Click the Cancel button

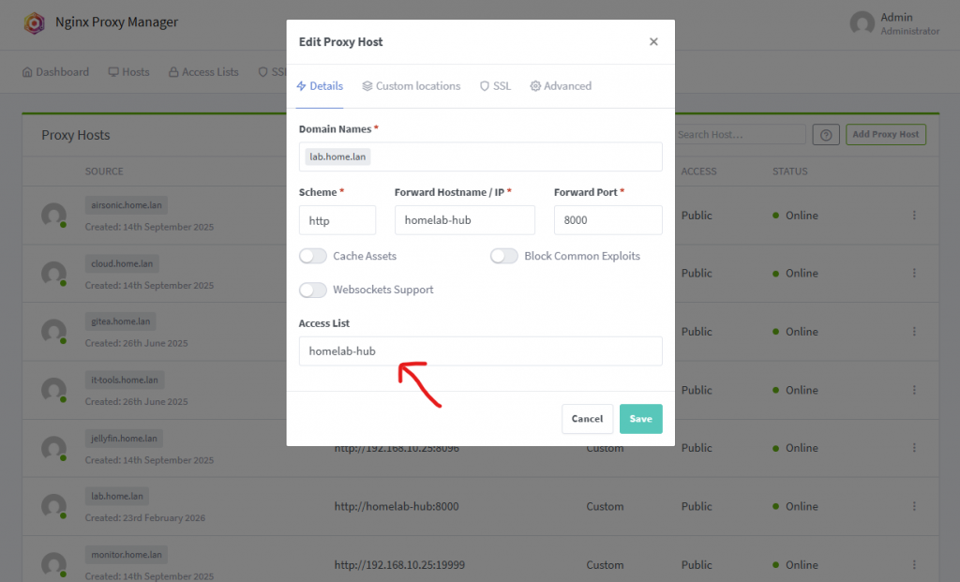[x=587, y=419]
